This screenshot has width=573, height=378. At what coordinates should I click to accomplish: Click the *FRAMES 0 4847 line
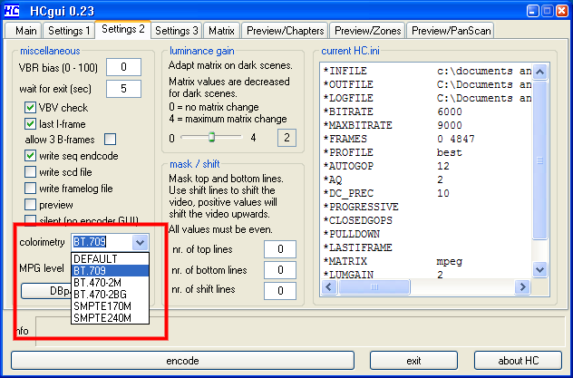(x=399, y=139)
